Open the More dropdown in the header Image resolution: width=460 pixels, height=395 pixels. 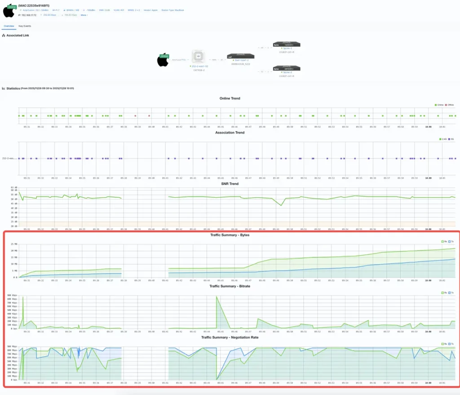(x=83, y=15)
